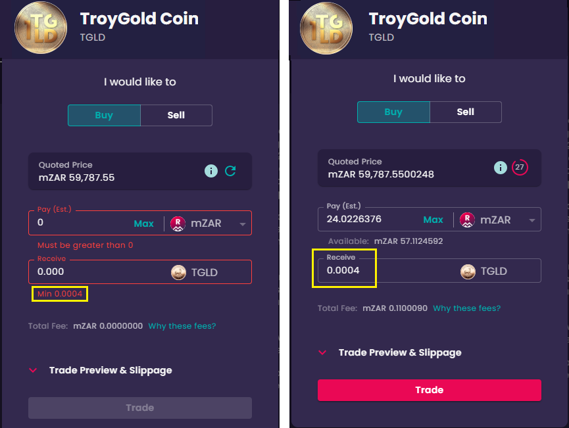Expand Trade Preview & Slippage in left panel
The width and height of the screenshot is (569, 428).
tap(100, 370)
